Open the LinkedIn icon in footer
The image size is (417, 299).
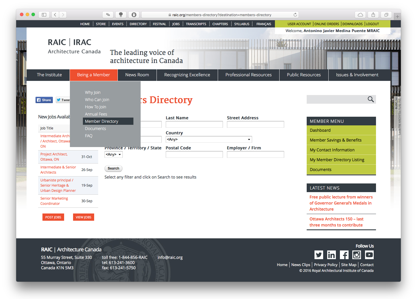pos(331,255)
